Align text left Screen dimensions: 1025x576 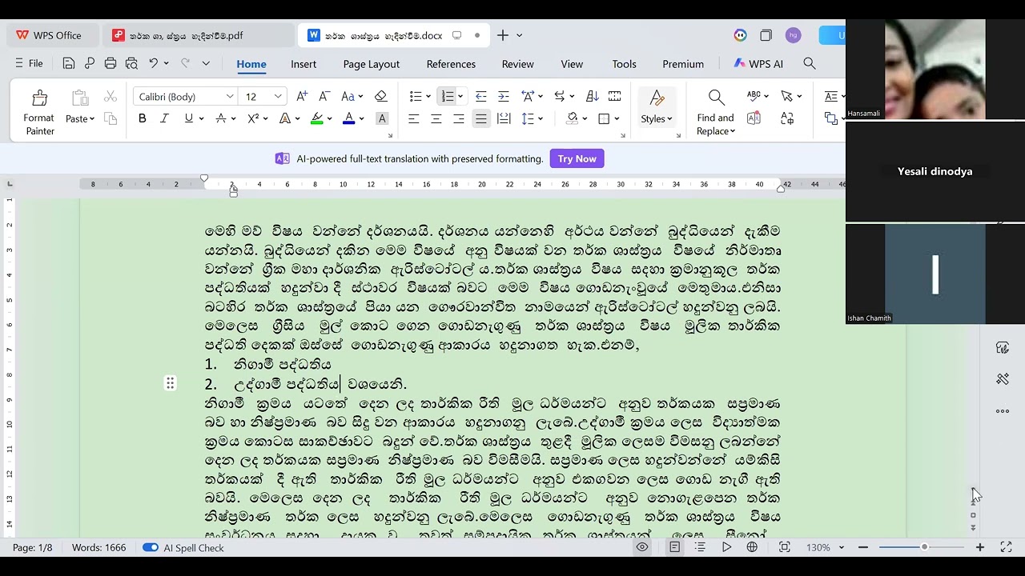(414, 118)
